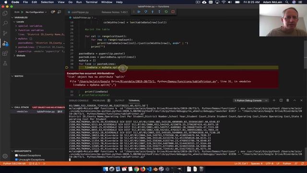Open the Extensions view
307x173 pixels.
[x=5, y=53]
